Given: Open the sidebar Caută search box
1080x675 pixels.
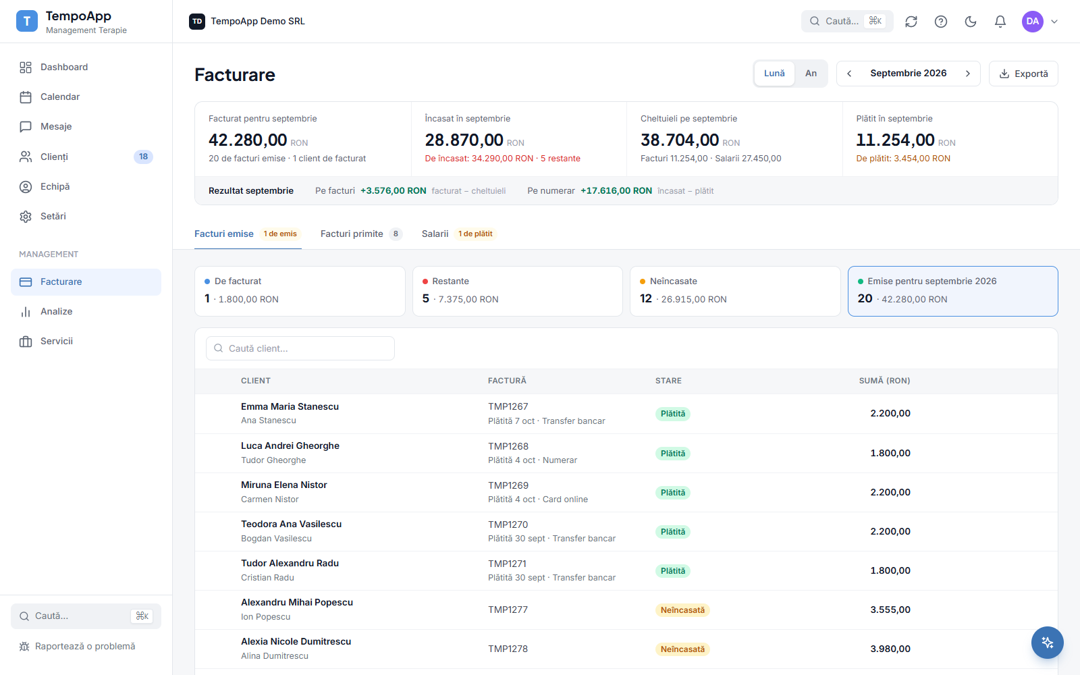Looking at the screenshot, I should (x=86, y=616).
